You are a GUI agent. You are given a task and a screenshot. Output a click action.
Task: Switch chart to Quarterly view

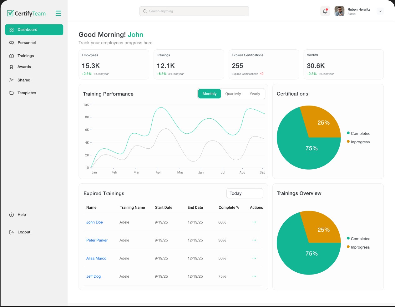tap(233, 94)
